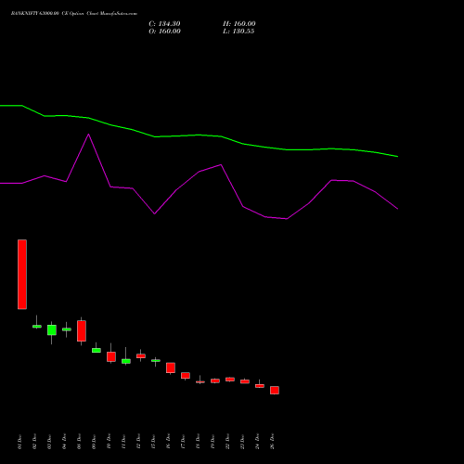Click the 12 Dec date axis label
The width and height of the screenshot is (464, 464).
click(138, 442)
